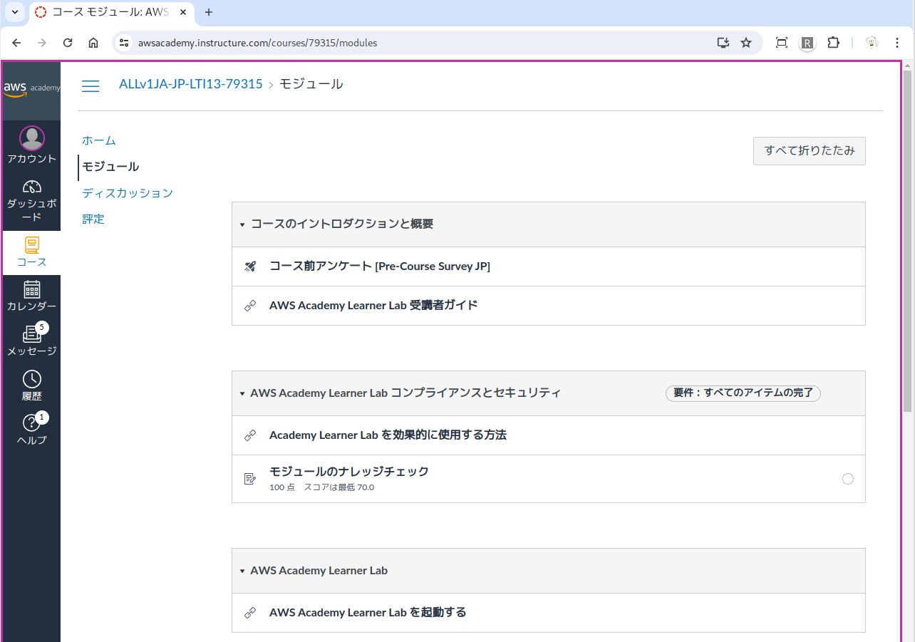Click link icon beside Academy Learner Lab を効果的に使用する方法
The image size is (915, 642).
tap(250, 435)
